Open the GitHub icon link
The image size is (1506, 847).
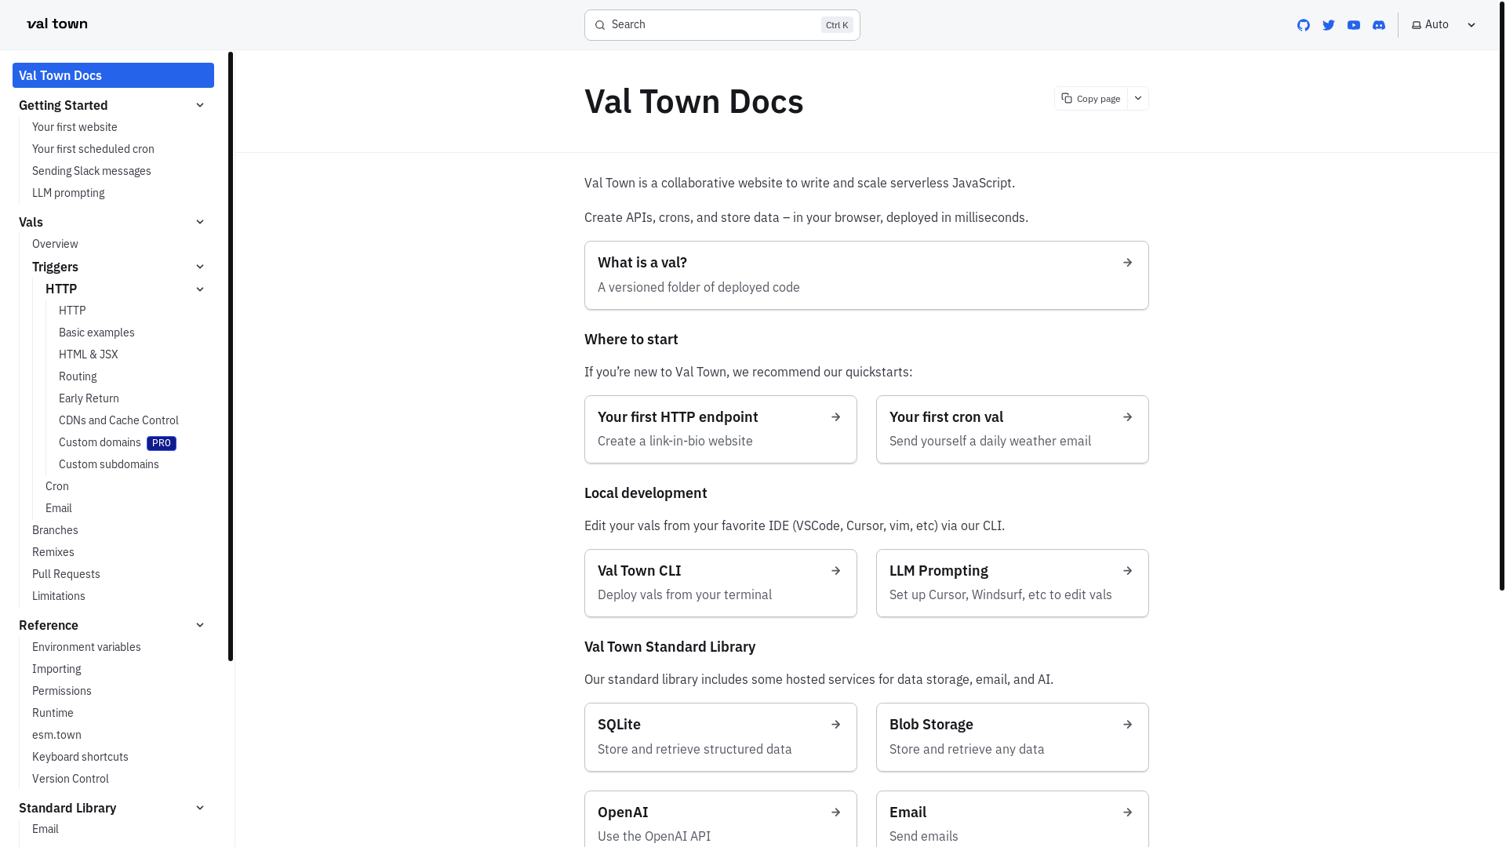coord(1304,25)
